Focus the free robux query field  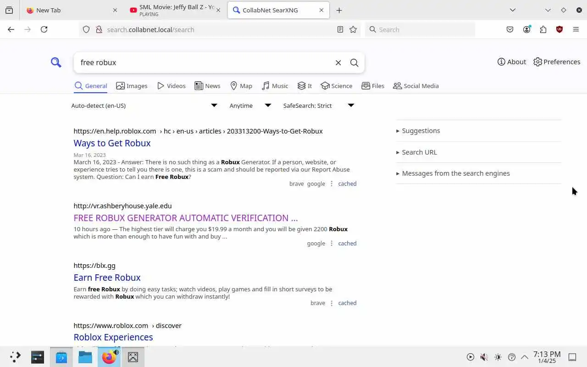click(204, 63)
